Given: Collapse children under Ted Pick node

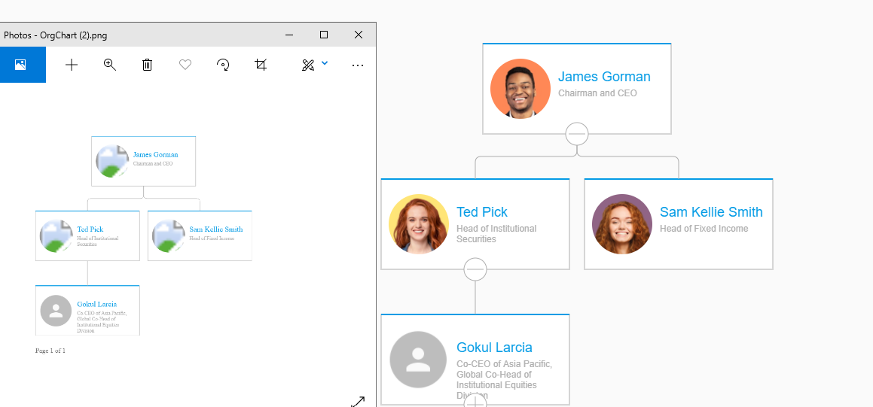Looking at the screenshot, I should pos(475,269).
